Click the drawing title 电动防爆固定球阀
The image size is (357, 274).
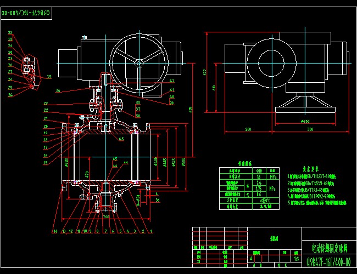tap(330, 248)
